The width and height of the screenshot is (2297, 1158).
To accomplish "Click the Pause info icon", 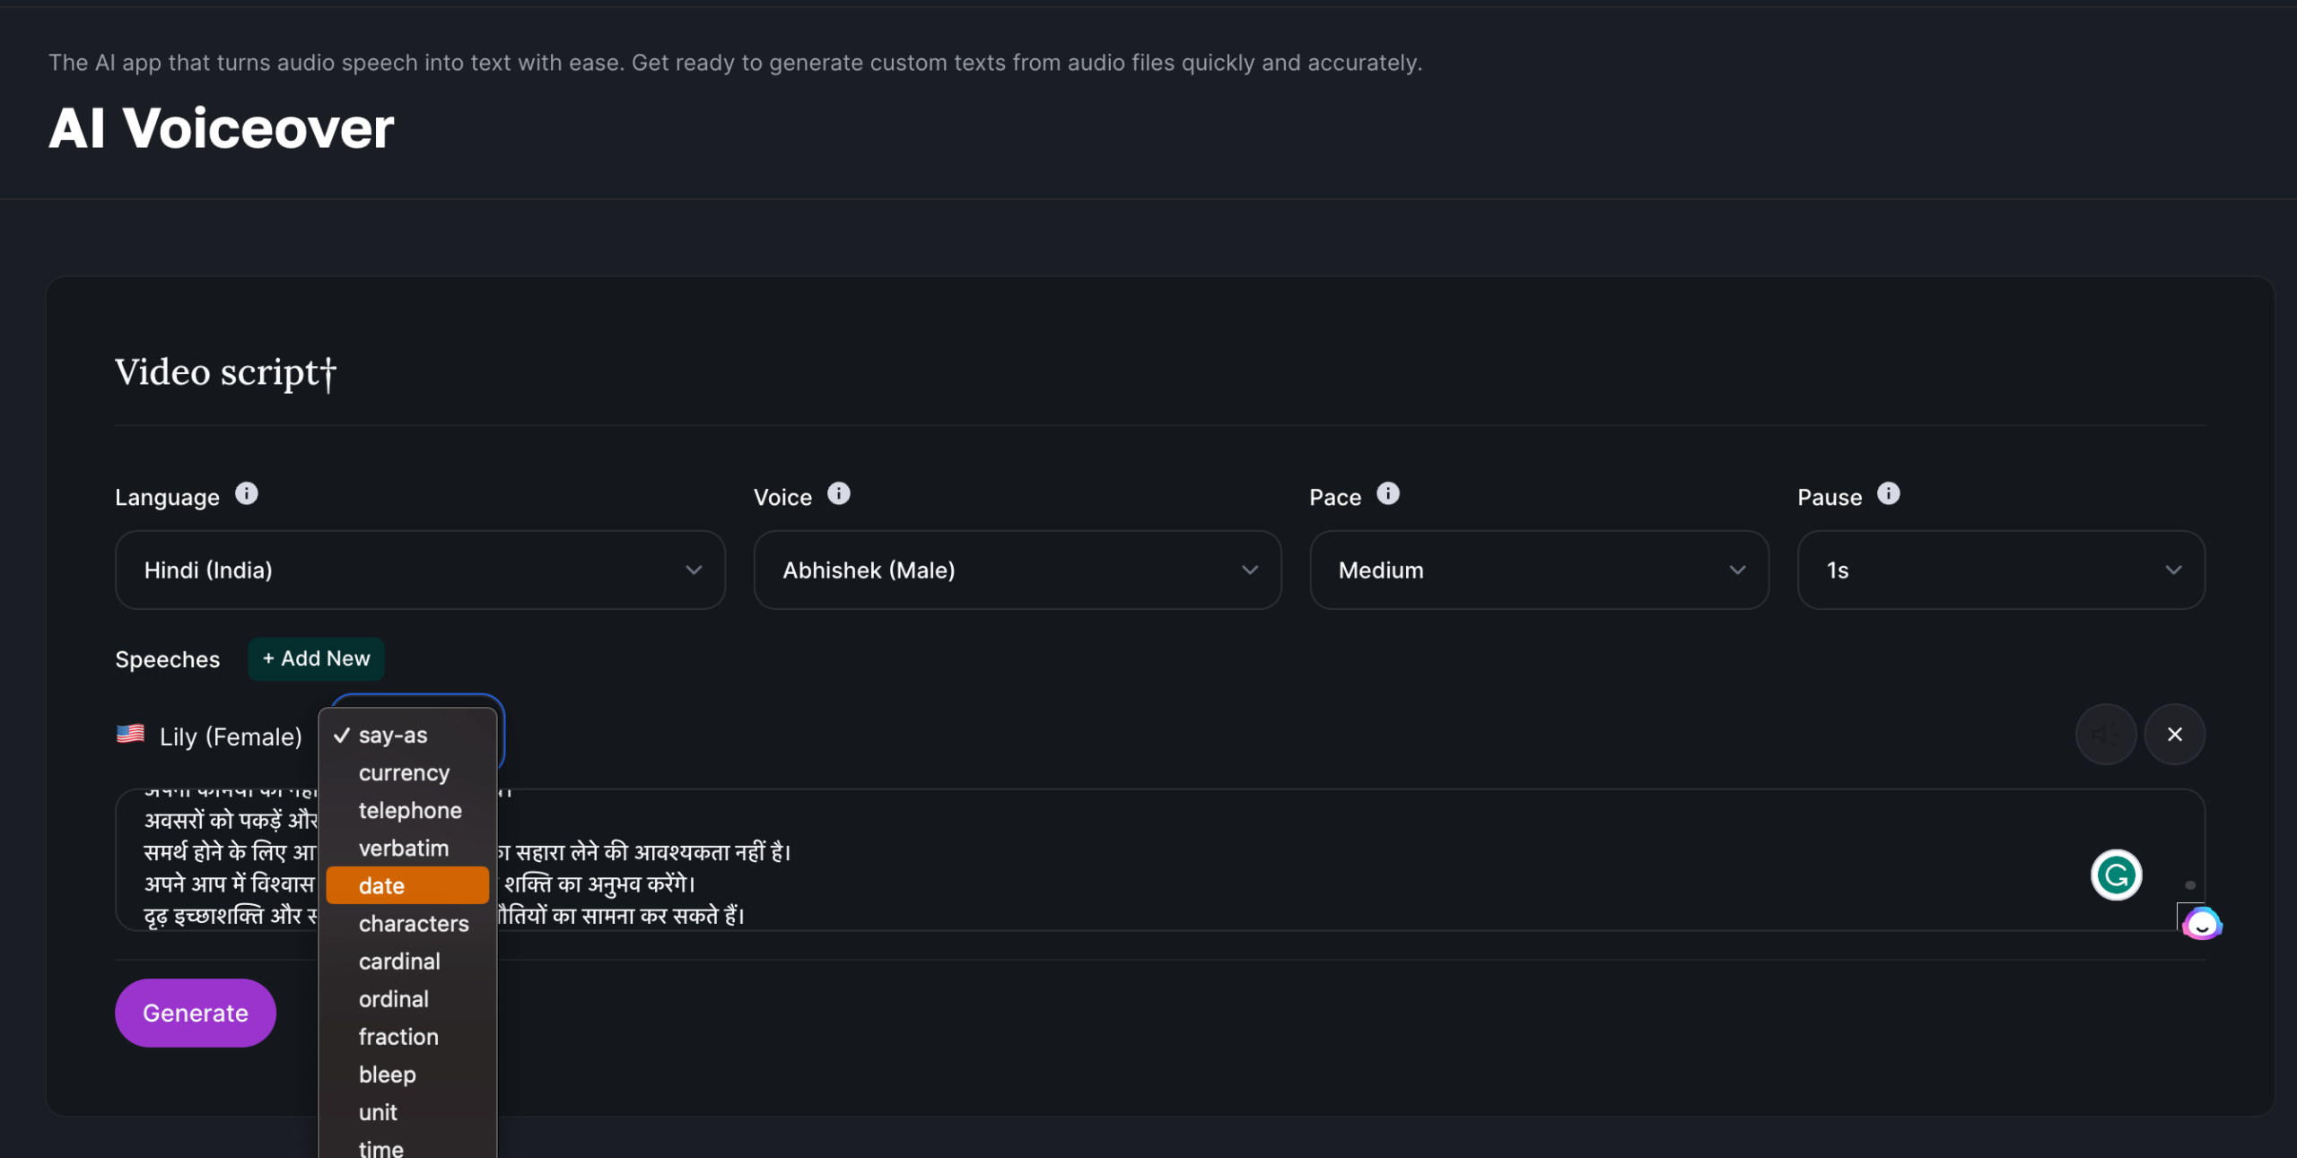I will 1888,494.
